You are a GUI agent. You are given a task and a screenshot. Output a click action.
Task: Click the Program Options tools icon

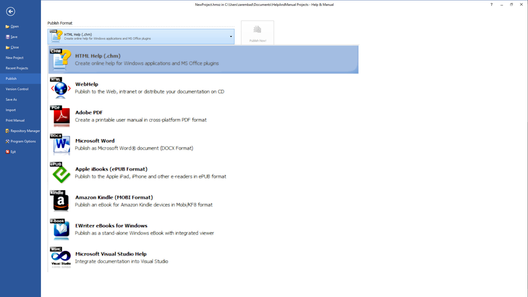coord(7,141)
